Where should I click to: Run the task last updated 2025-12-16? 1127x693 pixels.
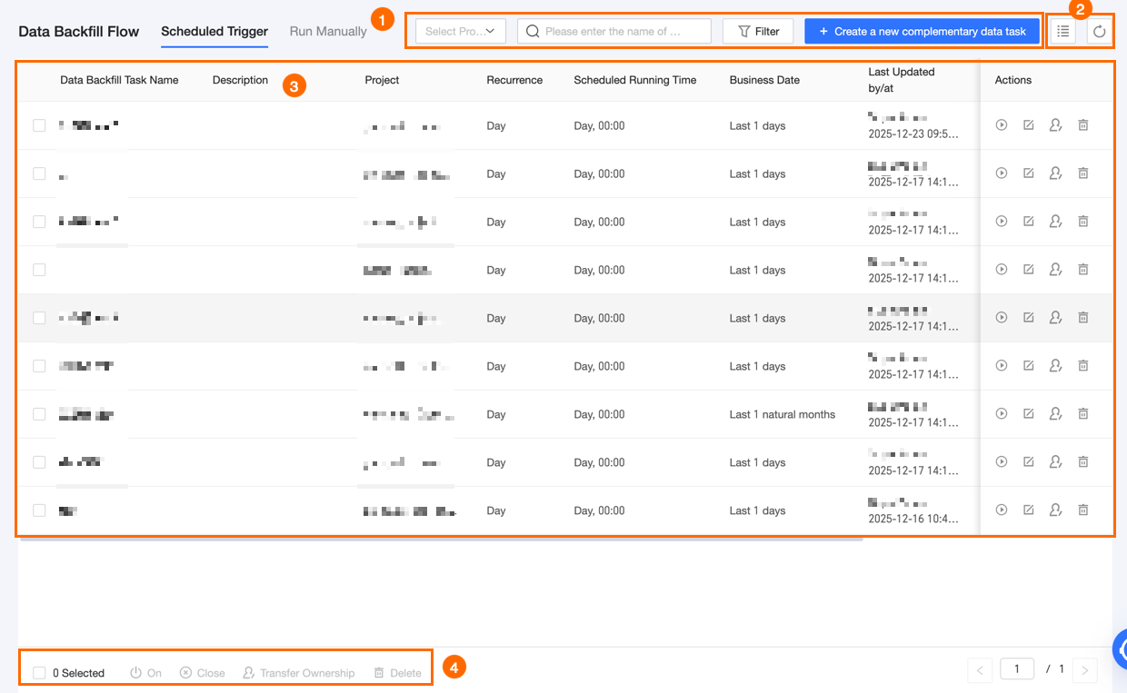click(x=1002, y=510)
